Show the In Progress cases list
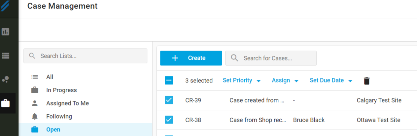Screen dimensions: 417x136 61,90
